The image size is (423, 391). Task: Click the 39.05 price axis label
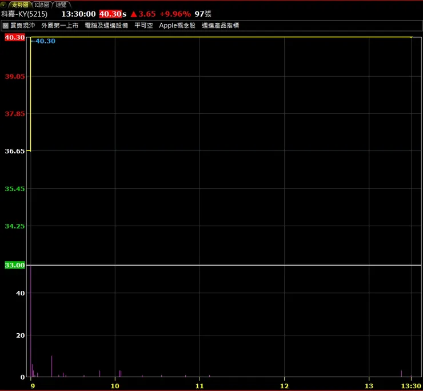[15, 77]
